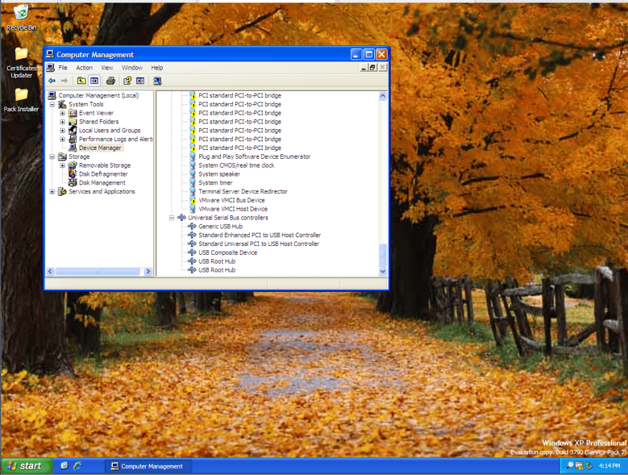Open the Action menu

[x=84, y=68]
